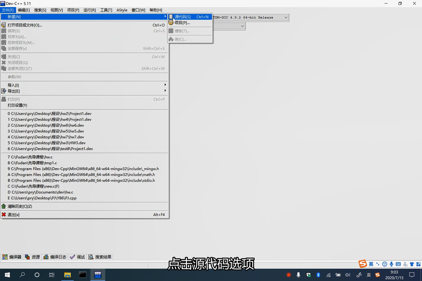Image resolution: width=422 pixels, height=281 pixels.
Task: Click the red X icon beside 退出
Action: pyautogui.click(x=4, y=214)
